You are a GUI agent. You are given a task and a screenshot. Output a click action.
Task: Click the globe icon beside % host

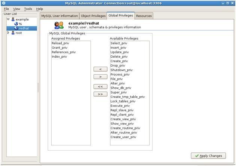coord(16,24)
